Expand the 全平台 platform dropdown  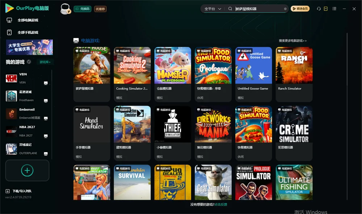coord(212,9)
